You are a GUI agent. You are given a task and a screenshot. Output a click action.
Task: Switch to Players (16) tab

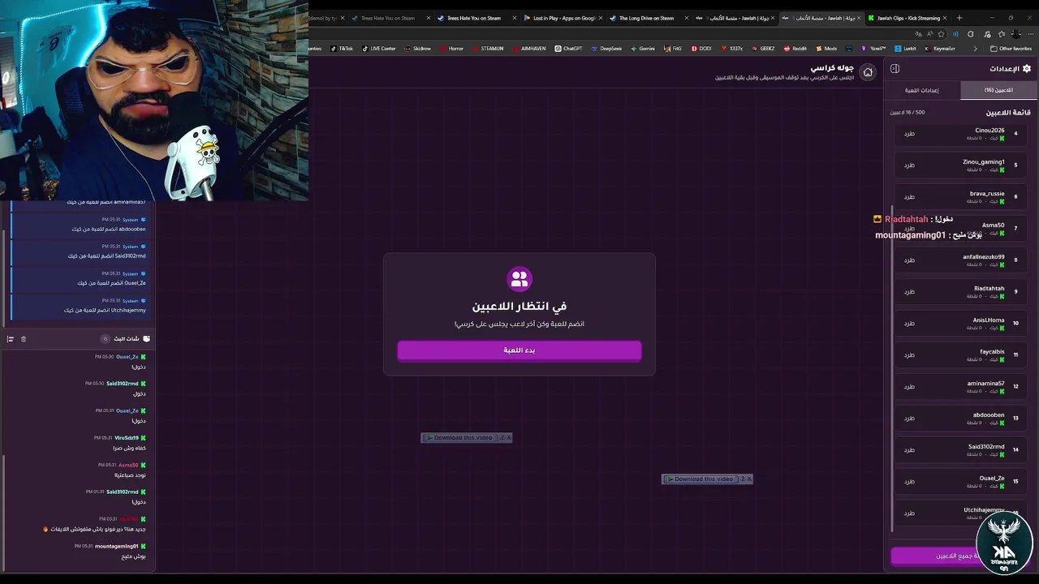click(999, 90)
